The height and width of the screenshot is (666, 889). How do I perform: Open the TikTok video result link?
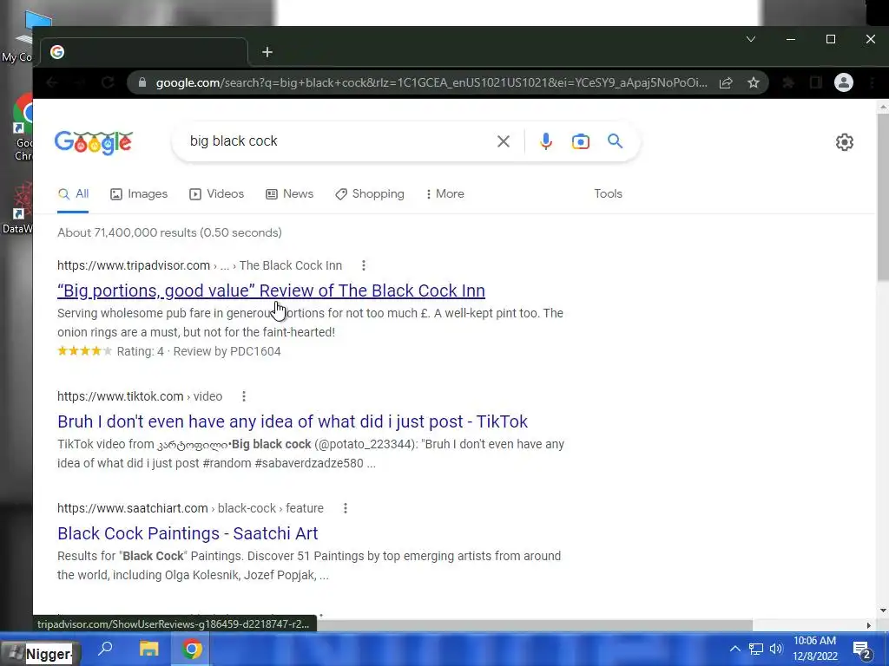pyautogui.click(x=293, y=421)
